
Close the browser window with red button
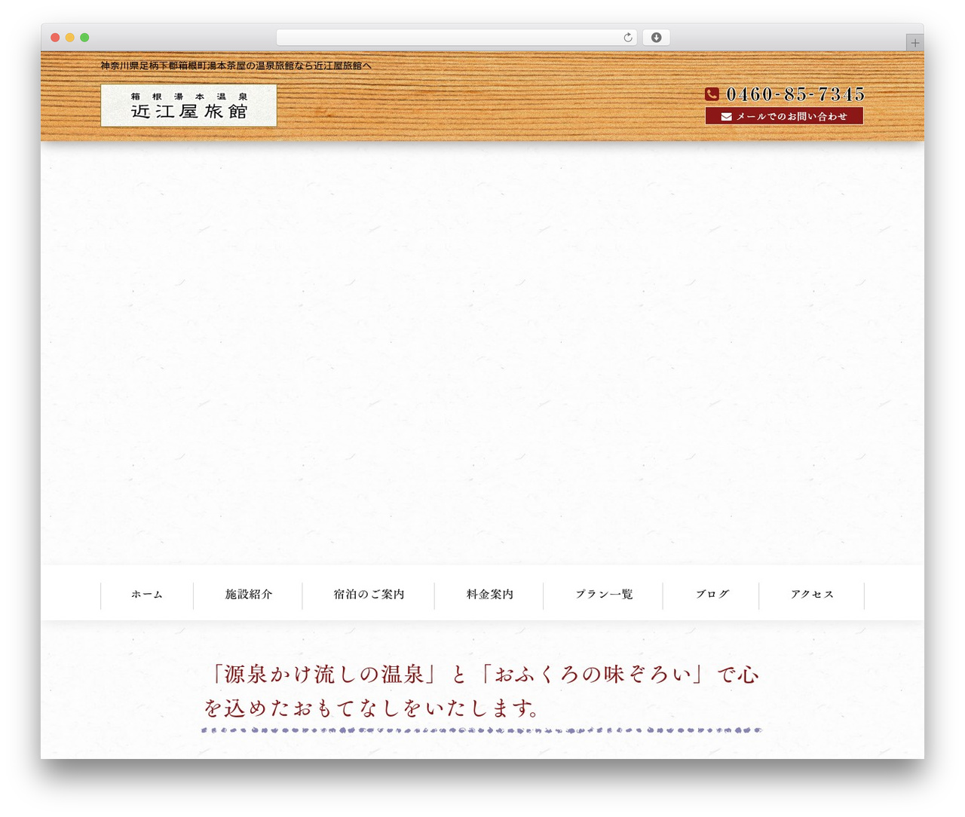(55, 38)
